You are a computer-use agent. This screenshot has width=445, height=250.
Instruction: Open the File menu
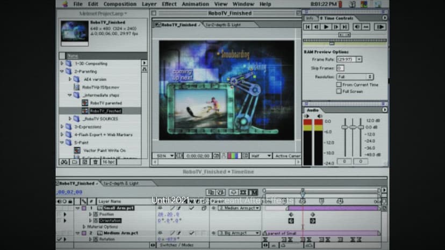pyautogui.click(x=78, y=4)
